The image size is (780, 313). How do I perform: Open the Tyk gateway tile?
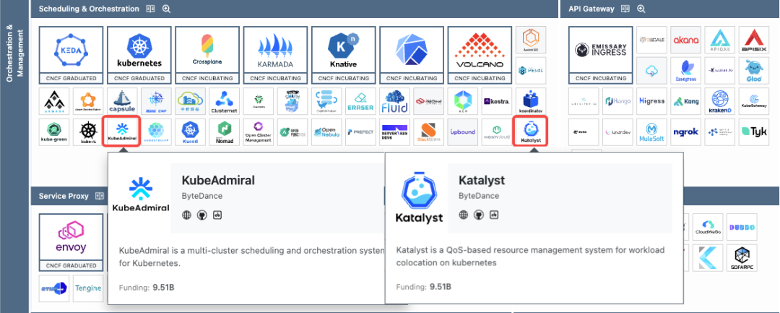[x=754, y=132]
